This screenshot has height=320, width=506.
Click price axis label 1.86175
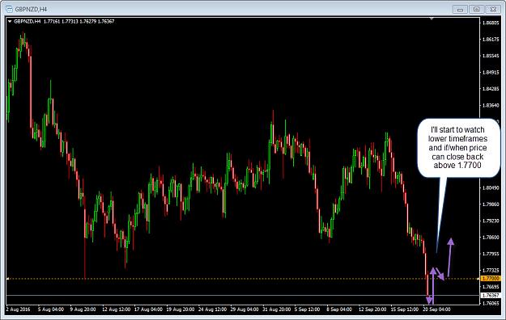[491, 40]
